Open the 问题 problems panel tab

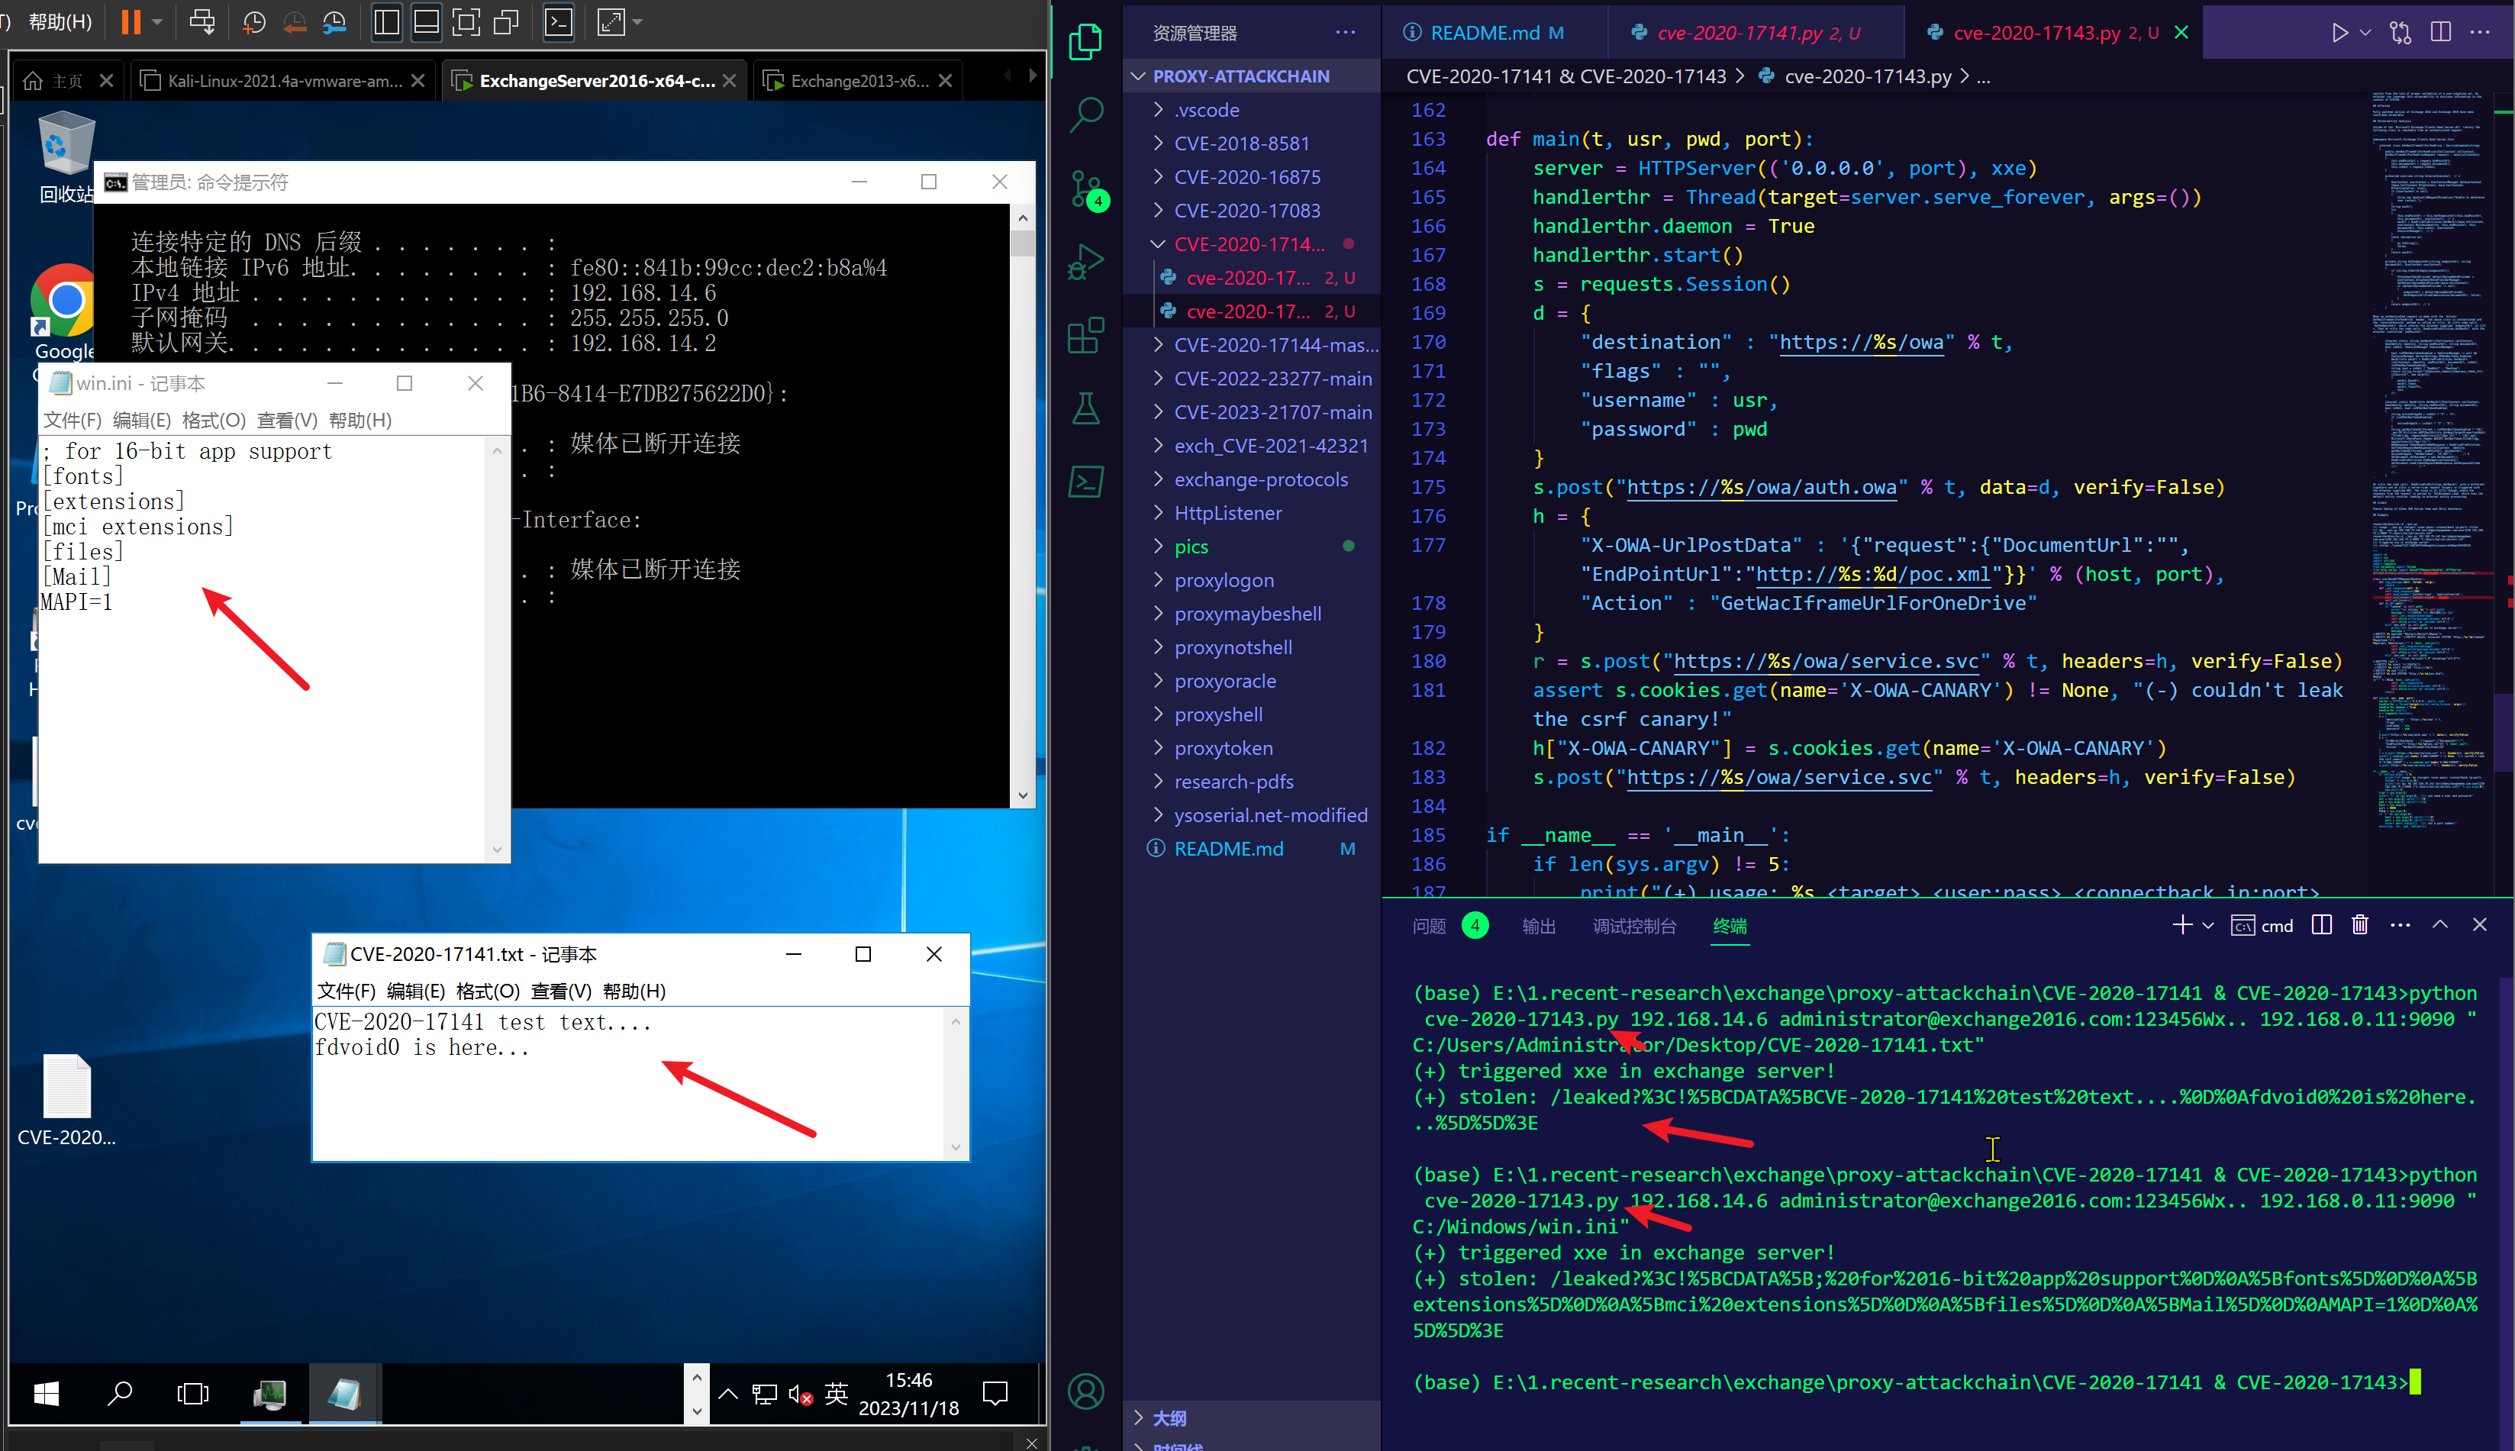point(1429,926)
